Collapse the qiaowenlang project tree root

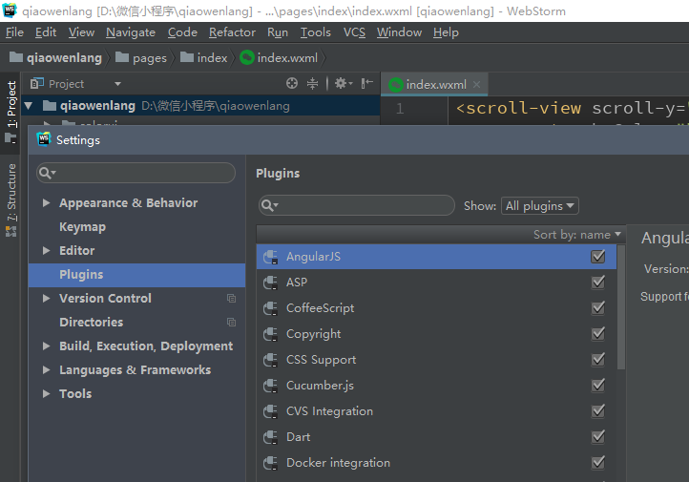(29, 105)
